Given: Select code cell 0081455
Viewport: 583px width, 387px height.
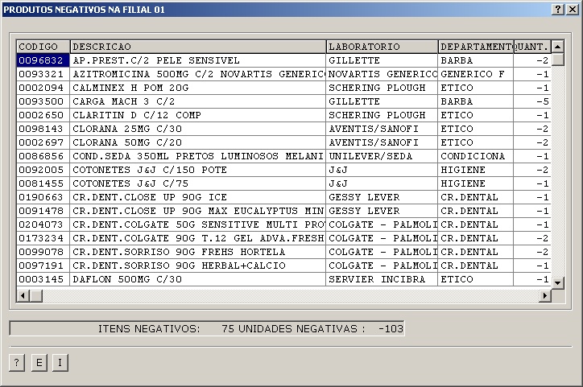Looking at the screenshot, I should [x=43, y=183].
